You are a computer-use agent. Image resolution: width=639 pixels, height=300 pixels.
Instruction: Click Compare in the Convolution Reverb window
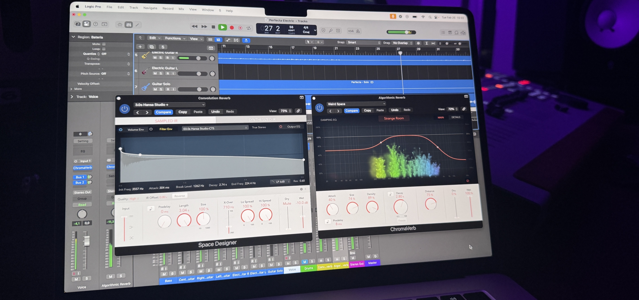pyautogui.click(x=163, y=112)
